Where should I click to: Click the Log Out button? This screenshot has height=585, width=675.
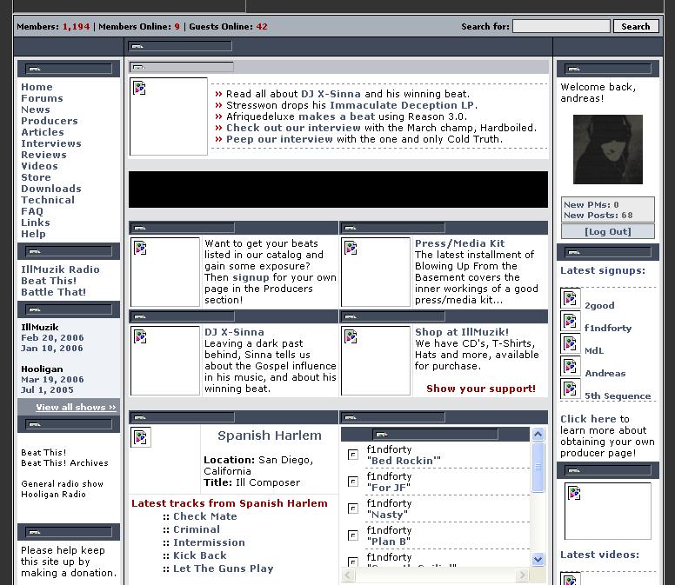[x=607, y=231]
